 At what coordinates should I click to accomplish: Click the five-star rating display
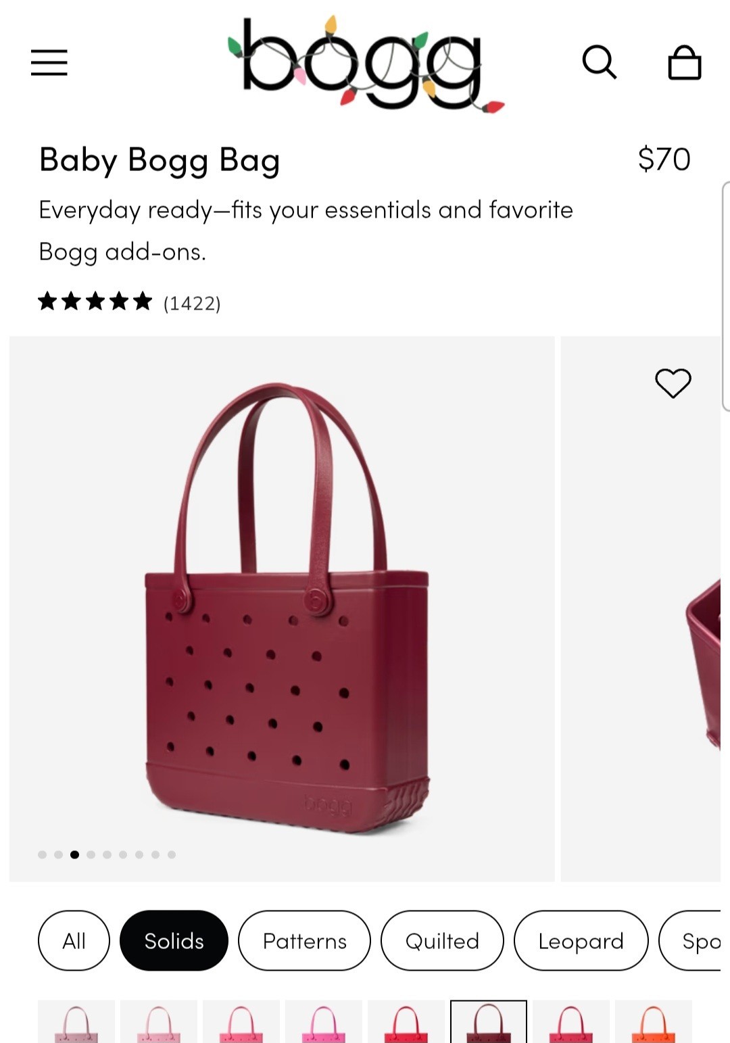click(x=95, y=302)
